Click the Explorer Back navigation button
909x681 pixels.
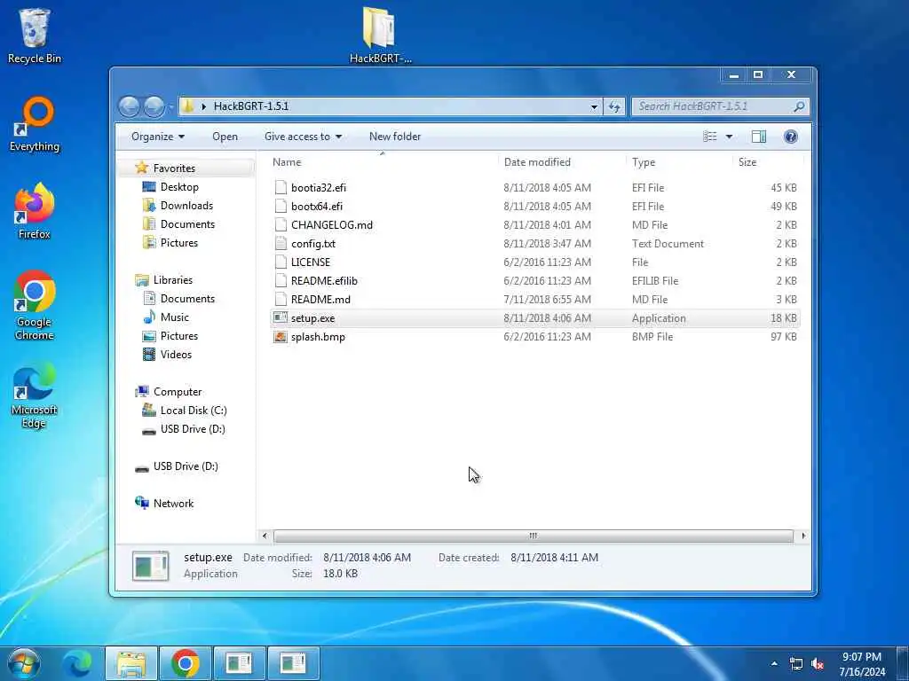click(x=130, y=106)
